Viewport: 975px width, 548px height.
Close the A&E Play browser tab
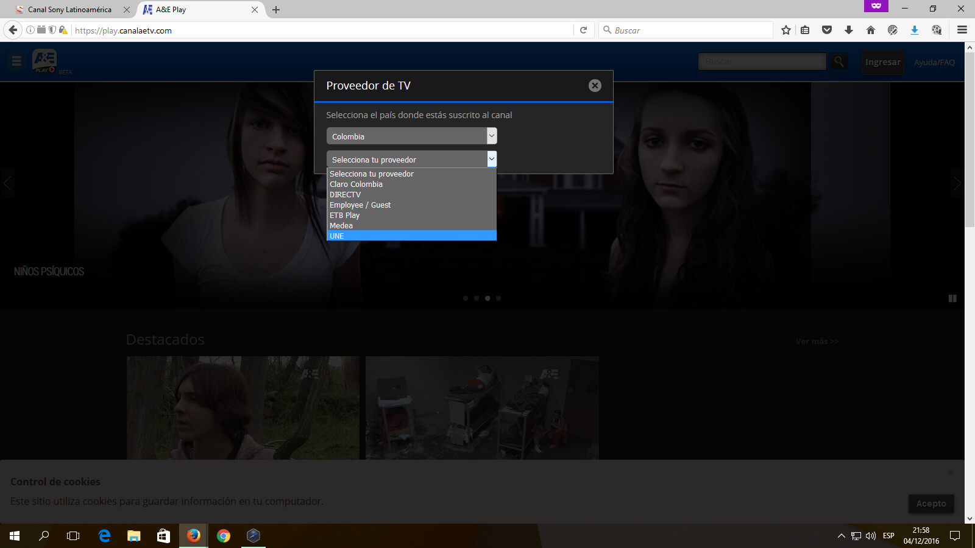(x=255, y=10)
